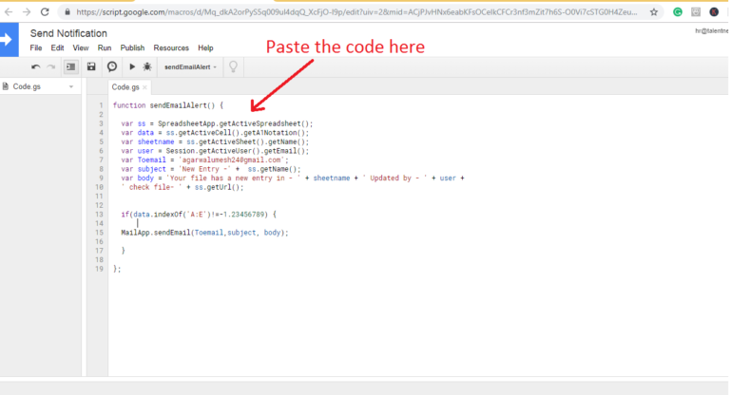The image size is (730, 395).
Task: Rename project by clicking Send Notification title
Action: pyautogui.click(x=68, y=33)
